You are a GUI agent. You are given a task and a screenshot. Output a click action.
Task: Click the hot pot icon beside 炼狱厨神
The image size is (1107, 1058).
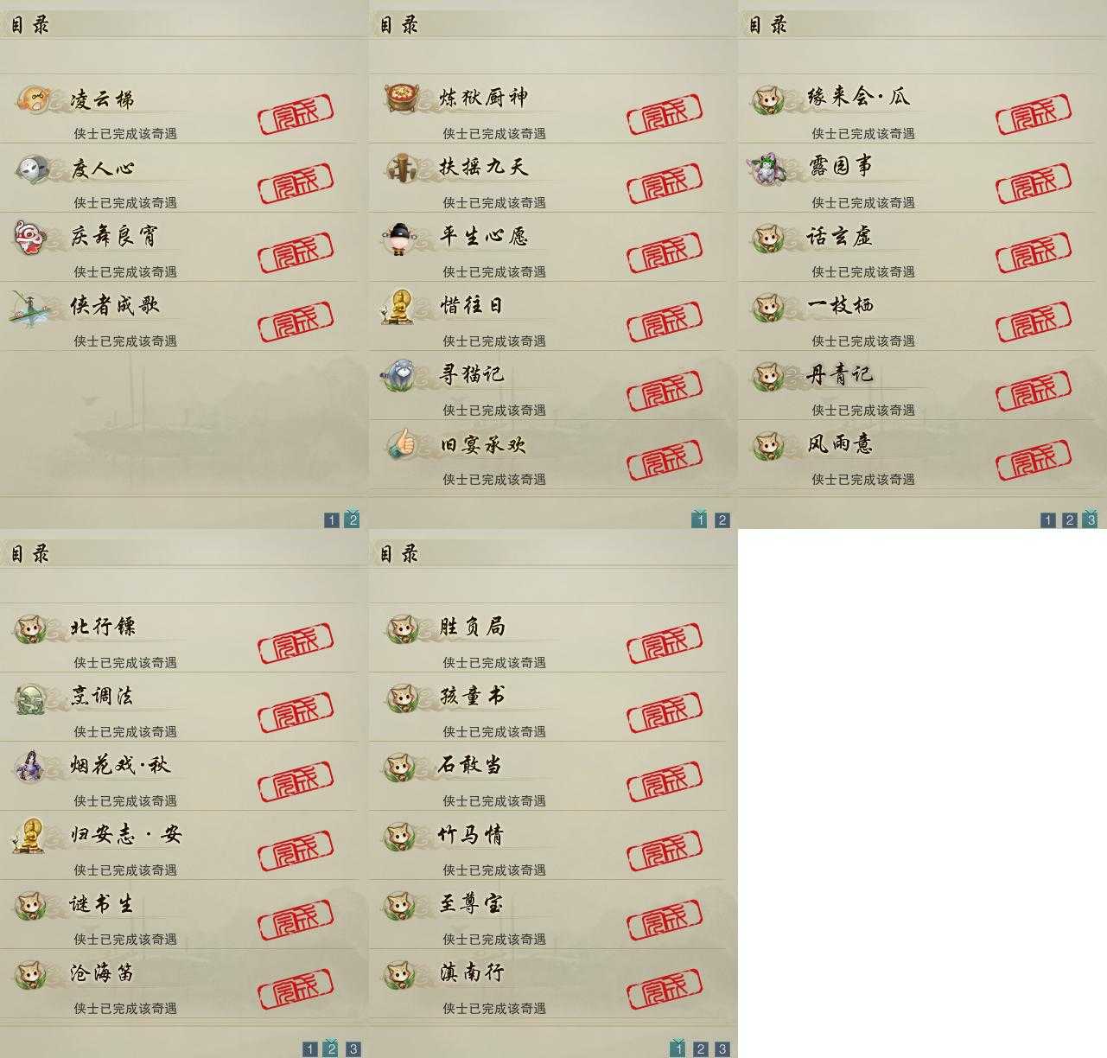pos(399,97)
